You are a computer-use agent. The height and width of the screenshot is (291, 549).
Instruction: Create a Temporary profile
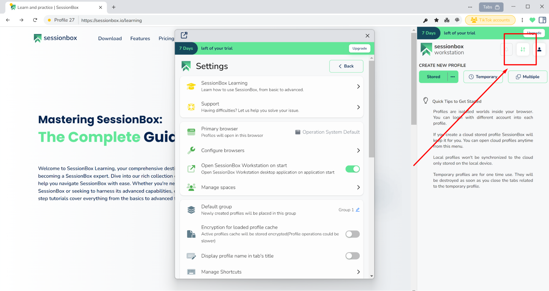(483, 77)
